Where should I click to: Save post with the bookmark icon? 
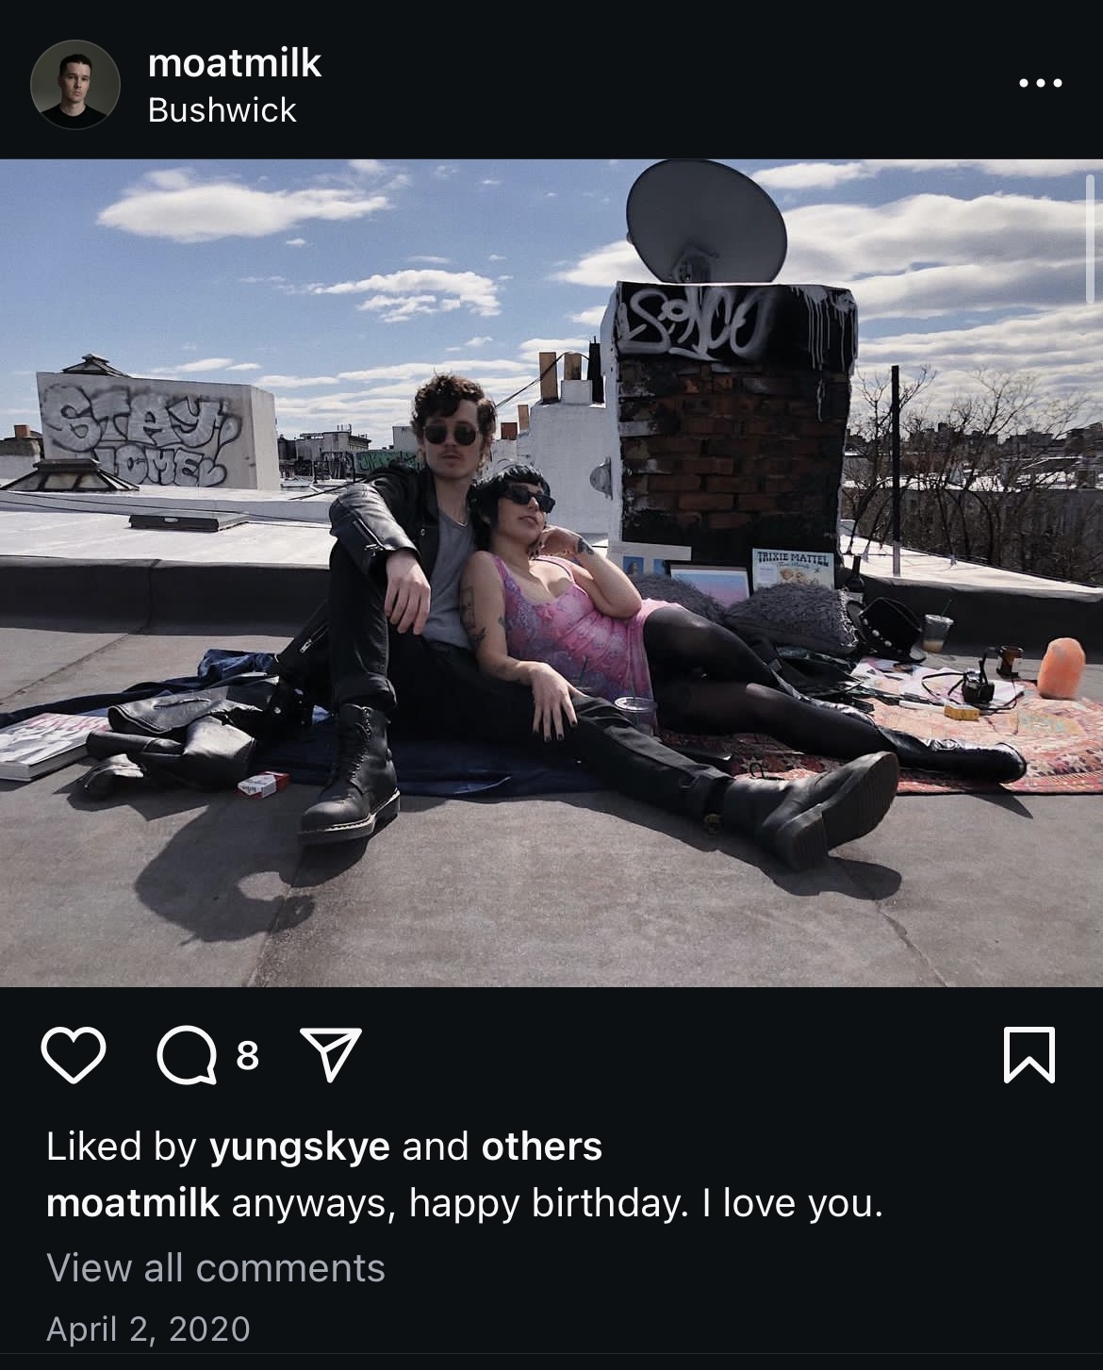[1029, 1056]
